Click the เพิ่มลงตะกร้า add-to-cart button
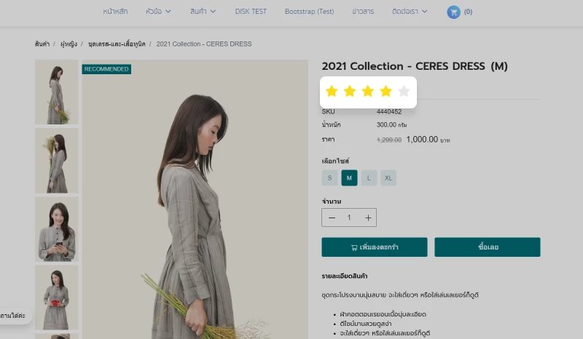Screen dimensions: 583x339 (374, 247)
